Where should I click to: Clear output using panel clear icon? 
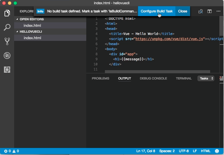[x=221, y=78]
